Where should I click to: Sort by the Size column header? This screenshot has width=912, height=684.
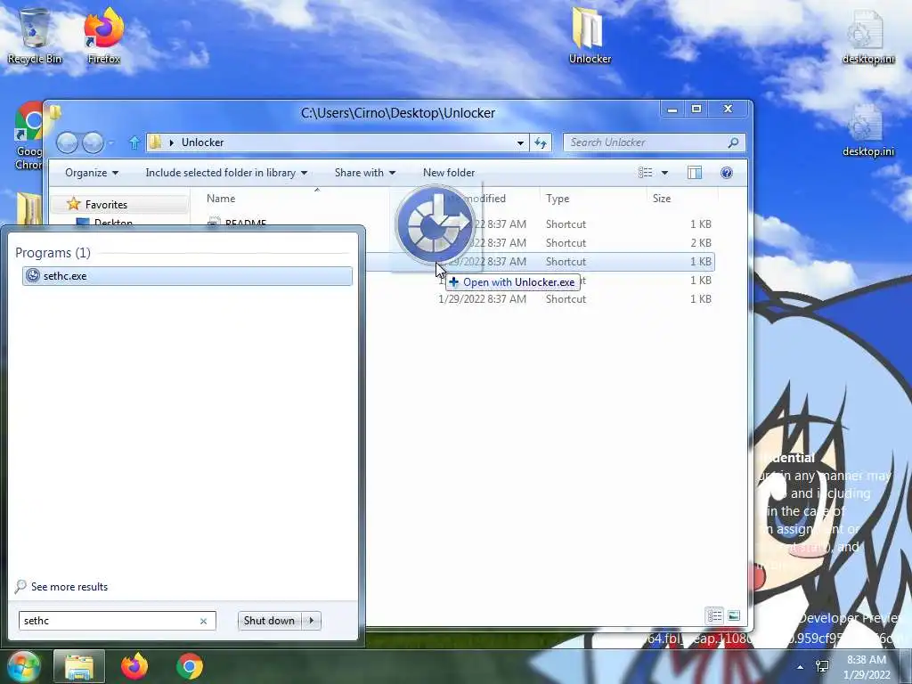point(662,199)
